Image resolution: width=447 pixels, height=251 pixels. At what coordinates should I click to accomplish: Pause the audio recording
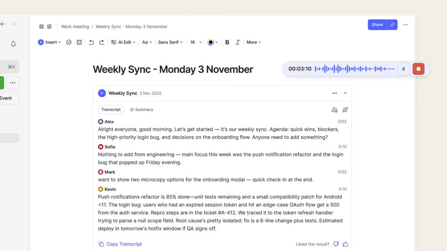pyautogui.click(x=403, y=69)
